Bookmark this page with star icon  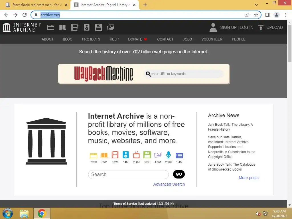click(256, 15)
